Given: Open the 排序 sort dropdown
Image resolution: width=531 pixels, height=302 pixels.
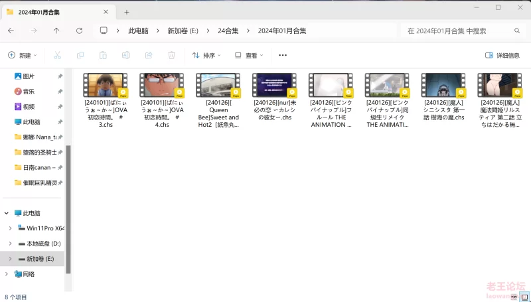Looking at the screenshot, I should [206, 56].
